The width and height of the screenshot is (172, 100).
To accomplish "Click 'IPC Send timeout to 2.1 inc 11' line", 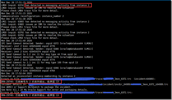I will (40, 62).
